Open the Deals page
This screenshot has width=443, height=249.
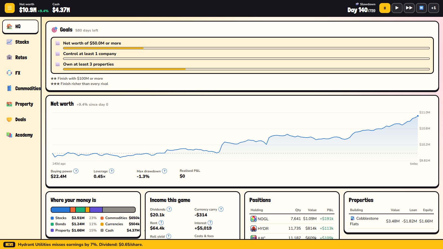click(20, 120)
